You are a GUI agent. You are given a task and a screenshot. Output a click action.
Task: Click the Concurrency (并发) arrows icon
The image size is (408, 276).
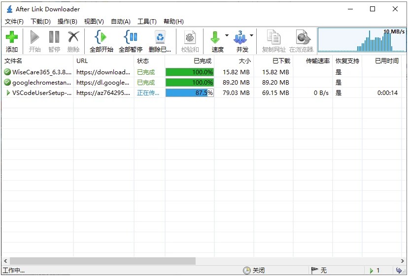240,37
